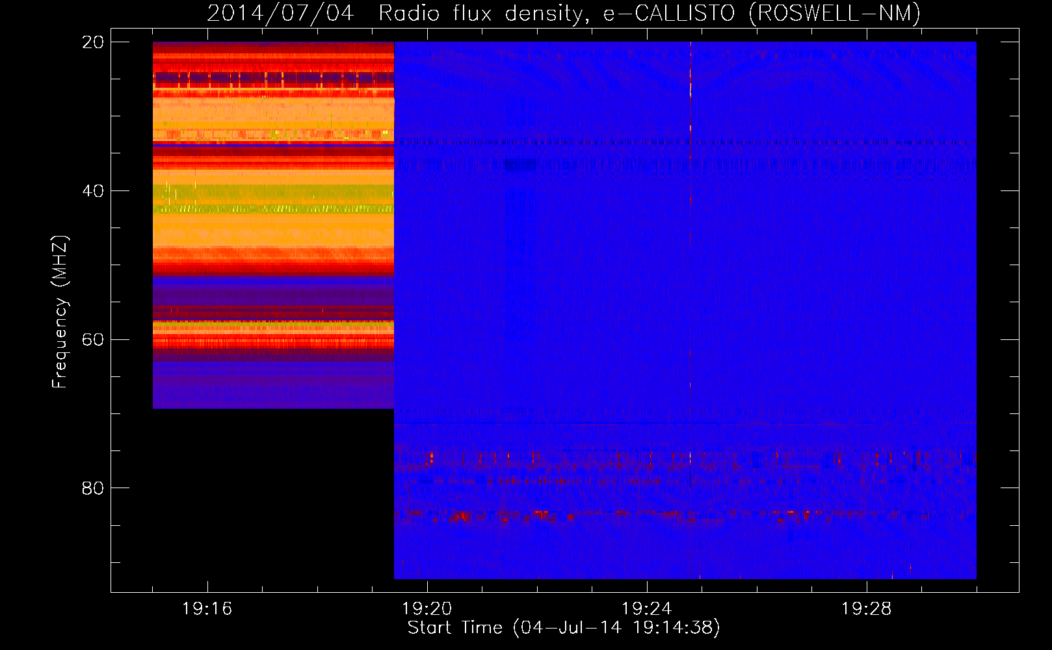Viewport: 1052px width, 650px height.
Task: Click the frequency tick label 80
Action: (92, 488)
